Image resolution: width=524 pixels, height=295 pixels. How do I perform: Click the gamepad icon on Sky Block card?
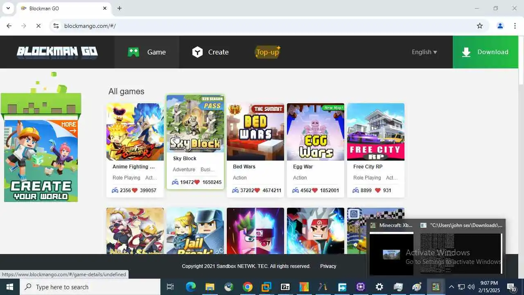(175, 182)
